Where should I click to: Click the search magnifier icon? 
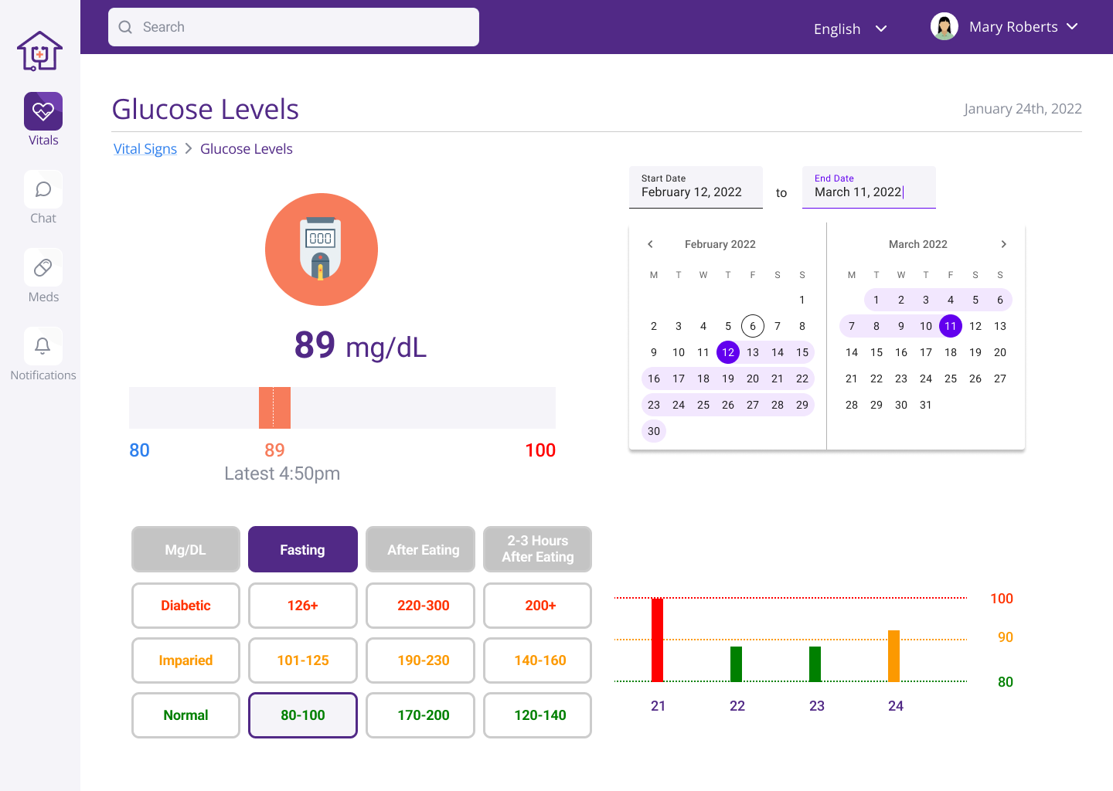[x=125, y=26]
